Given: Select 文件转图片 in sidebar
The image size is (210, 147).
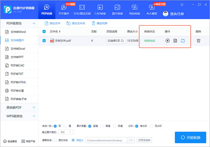Looking at the screenshot, I should [x=19, y=40].
